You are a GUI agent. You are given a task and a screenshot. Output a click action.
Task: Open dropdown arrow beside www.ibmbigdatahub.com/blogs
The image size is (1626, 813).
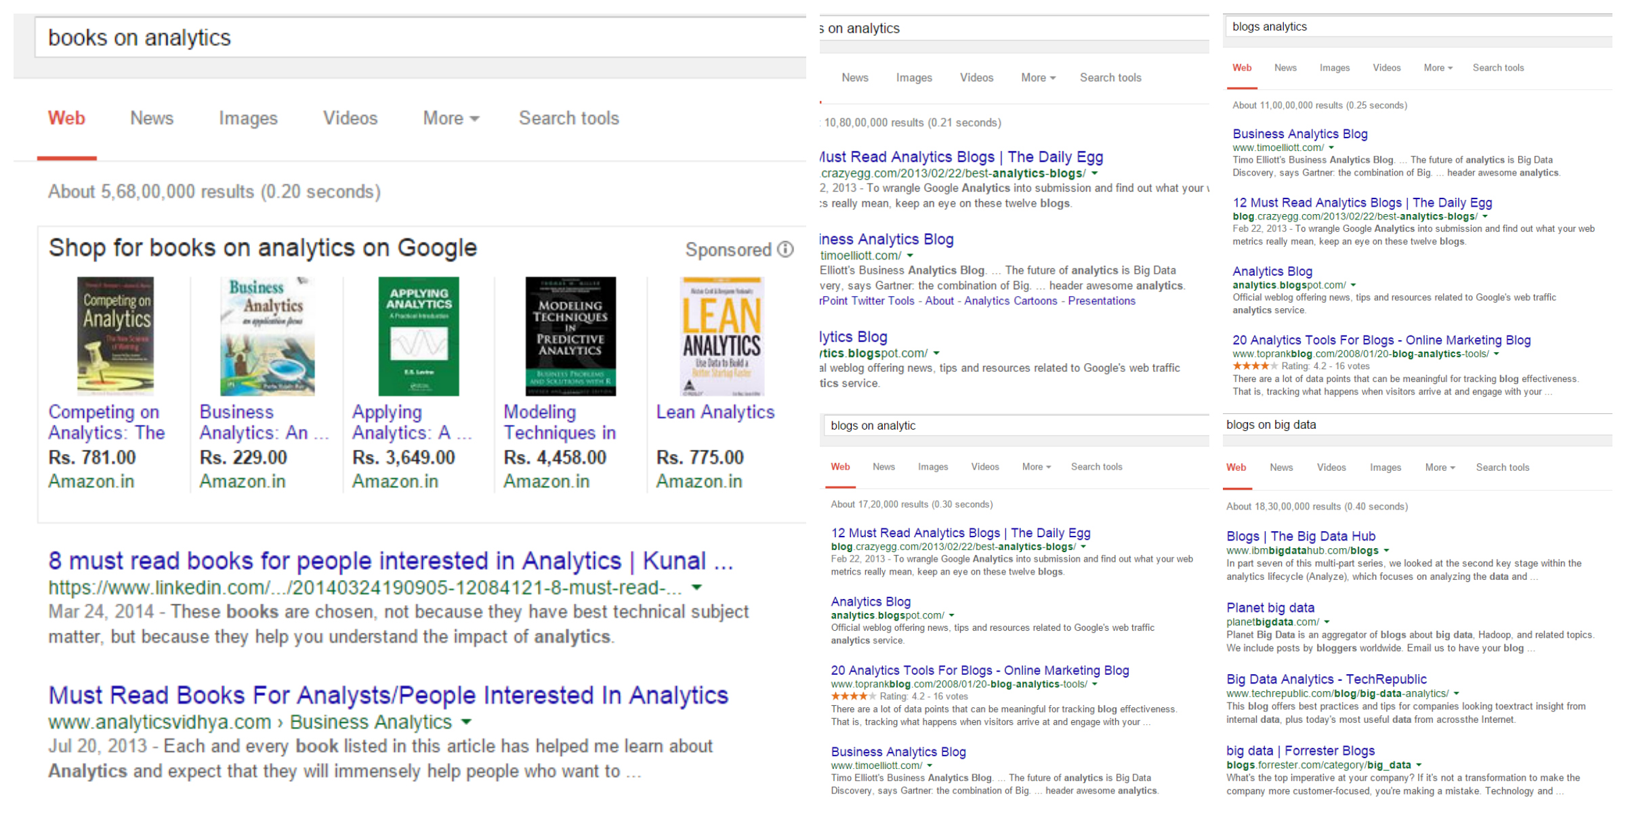pos(1386,550)
